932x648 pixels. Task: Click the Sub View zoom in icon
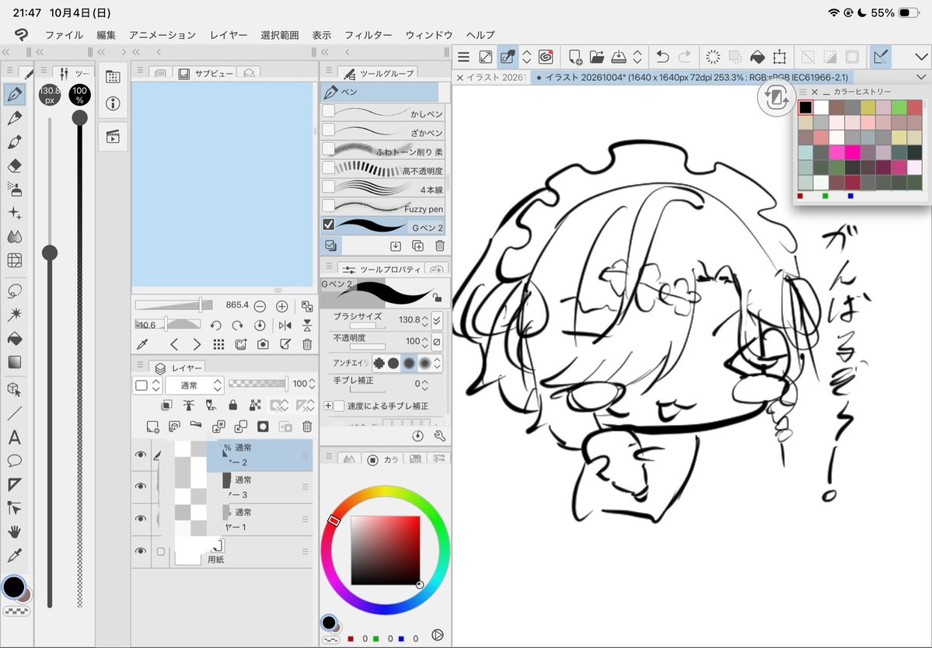coord(281,306)
